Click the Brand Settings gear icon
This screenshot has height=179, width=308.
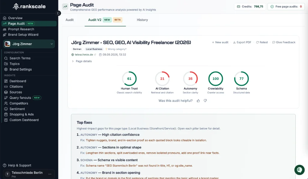pyautogui.click(x=6, y=69)
